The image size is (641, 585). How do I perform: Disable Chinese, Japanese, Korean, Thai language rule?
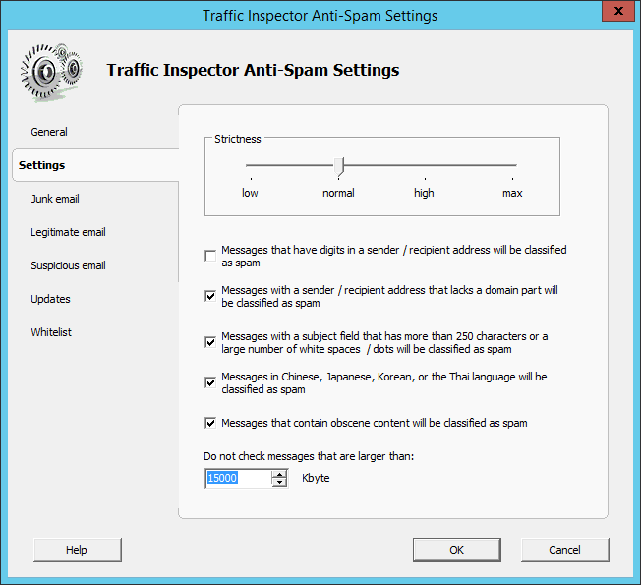210,382
